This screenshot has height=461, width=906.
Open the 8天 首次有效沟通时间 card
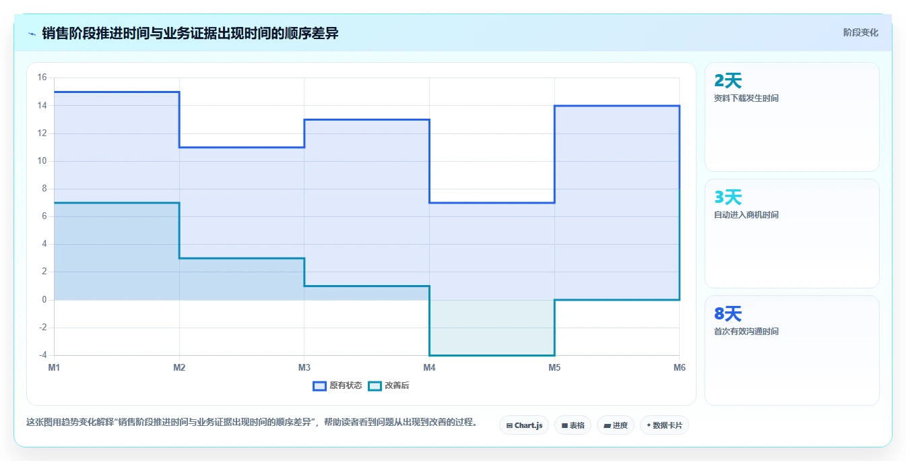pos(792,350)
